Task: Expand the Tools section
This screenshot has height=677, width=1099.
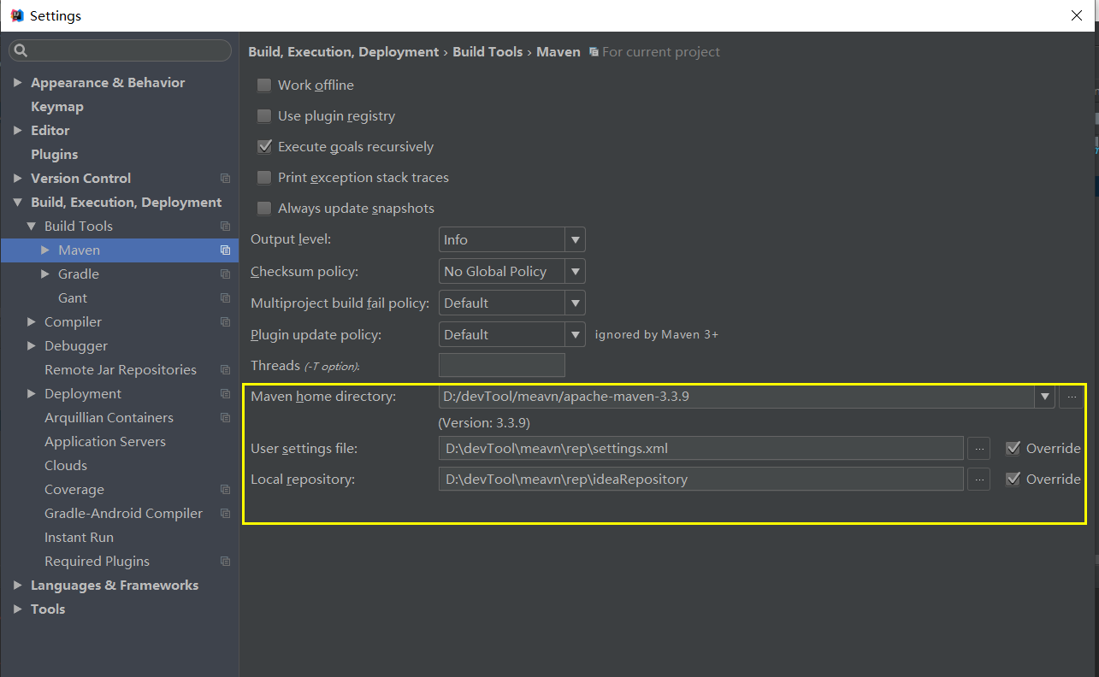Action: tap(18, 609)
